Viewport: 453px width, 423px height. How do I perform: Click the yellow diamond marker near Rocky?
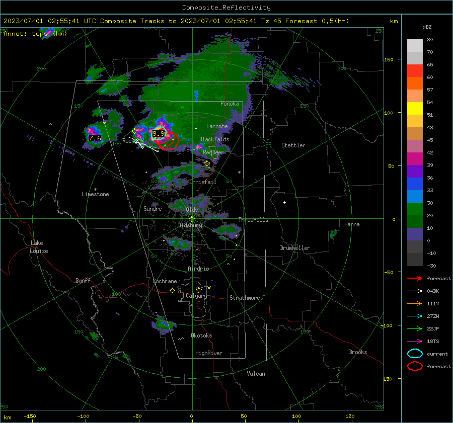(134, 131)
